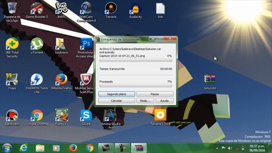272x153 pixels.
Task: Launch Game Booster 3 shortcut
Action: [37, 8]
